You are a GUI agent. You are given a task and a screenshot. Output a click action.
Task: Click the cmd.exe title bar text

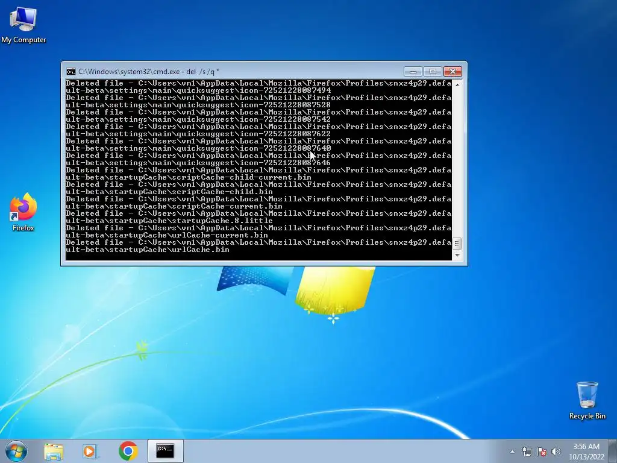pyautogui.click(x=149, y=72)
